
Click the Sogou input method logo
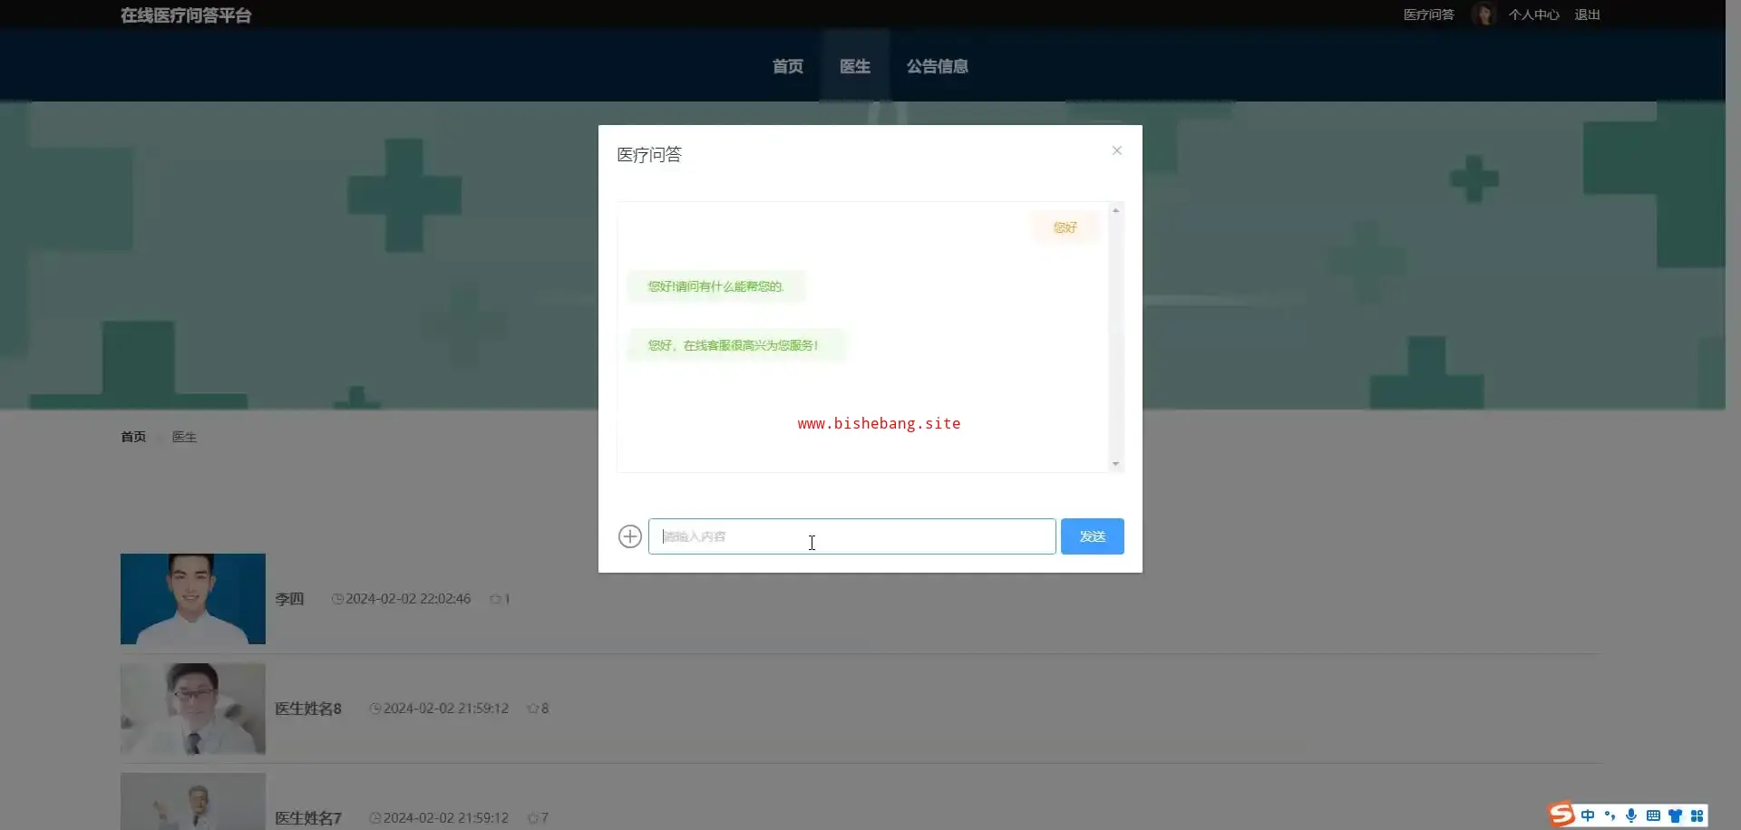point(1561,815)
